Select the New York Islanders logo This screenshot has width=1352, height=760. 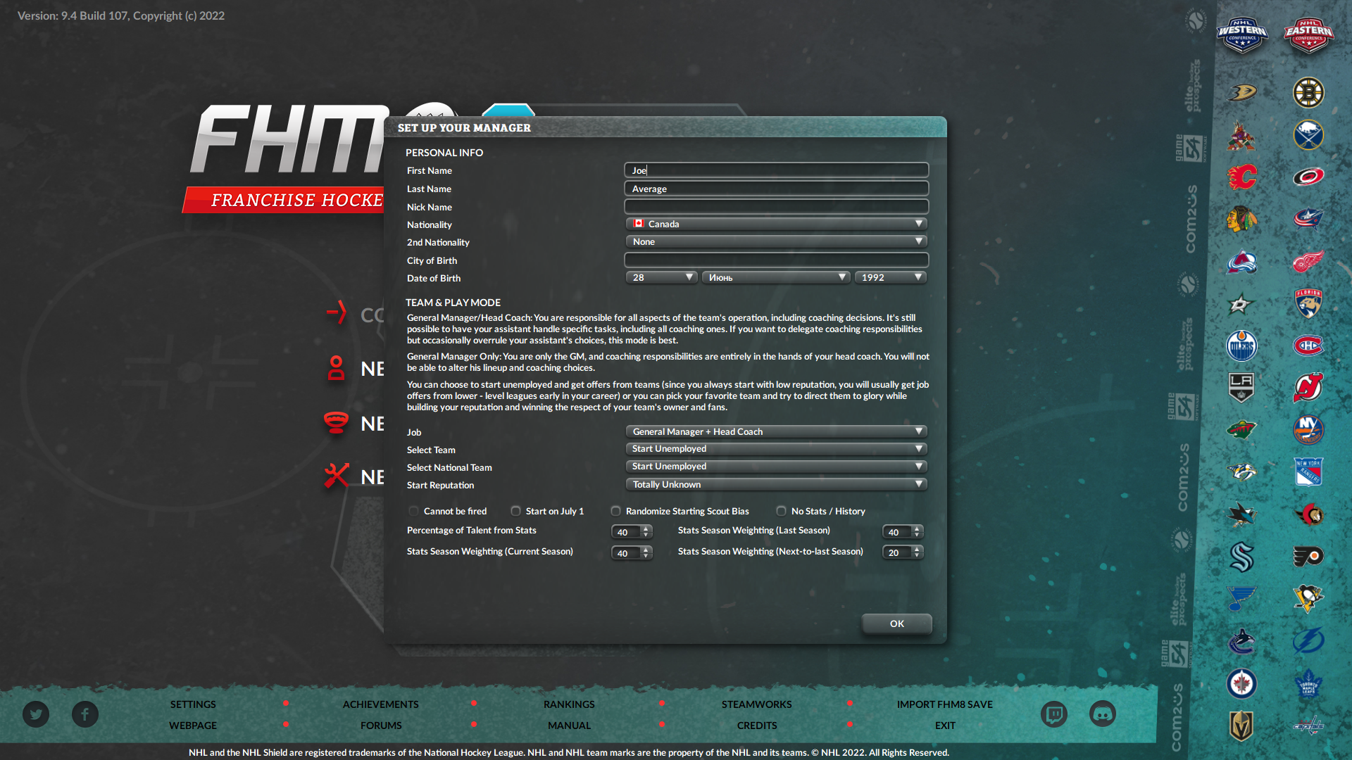pos(1308,430)
